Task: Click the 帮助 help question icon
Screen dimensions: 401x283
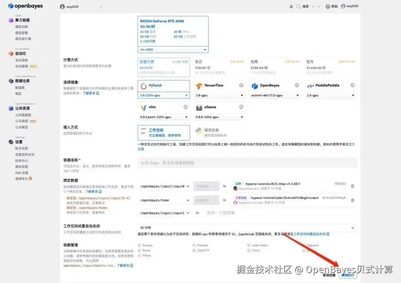Action: 327,6
